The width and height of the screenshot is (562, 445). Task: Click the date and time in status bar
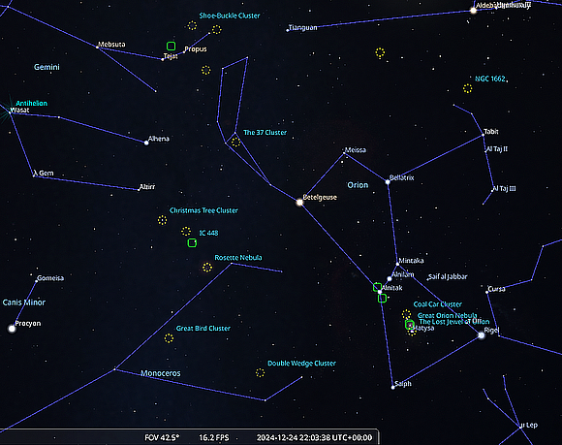314,438
